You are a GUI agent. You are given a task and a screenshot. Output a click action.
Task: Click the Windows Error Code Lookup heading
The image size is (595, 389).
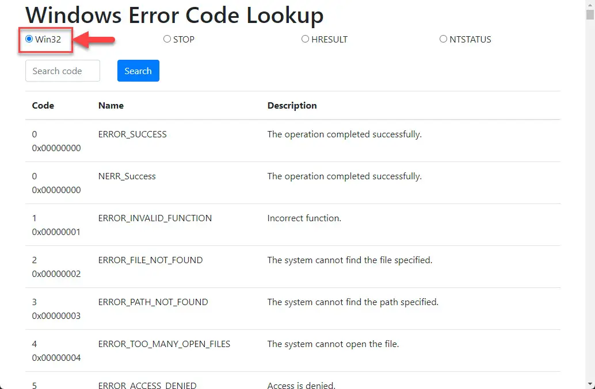pyautogui.click(x=174, y=15)
